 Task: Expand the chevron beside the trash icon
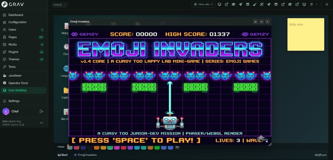[x=317, y=4]
